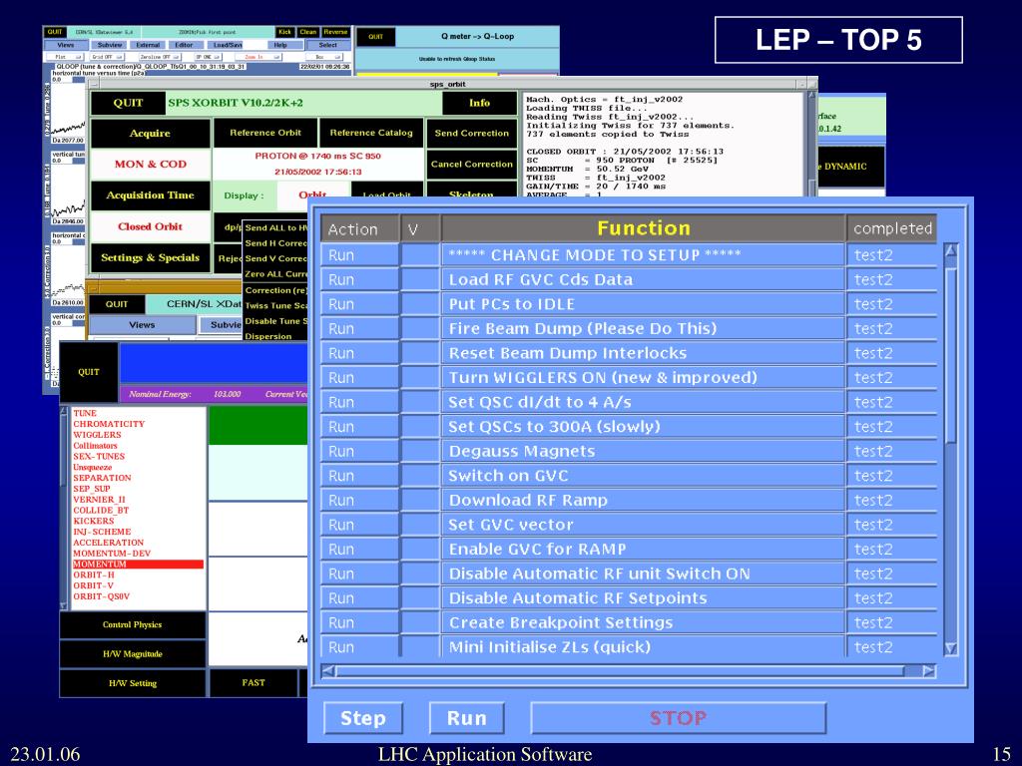The height and width of the screenshot is (766, 1022).
Task: Select the highlighted MOMENTUM list entry
Action: tap(138, 565)
